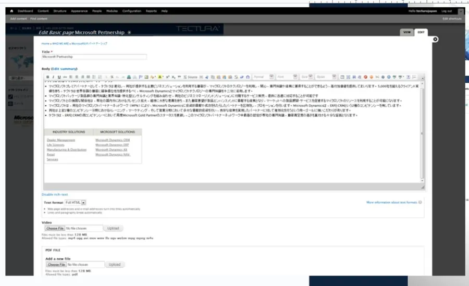Open About CKEditor help icon
This screenshot has width=469, height=286.
click(x=408, y=77)
